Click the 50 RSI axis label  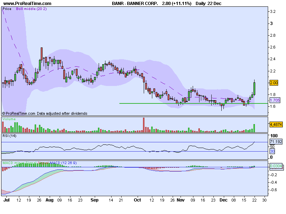pos(272,147)
